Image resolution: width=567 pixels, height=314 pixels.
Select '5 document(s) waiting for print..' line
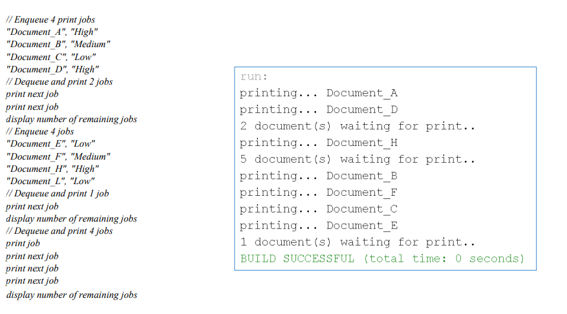pos(358,160)
